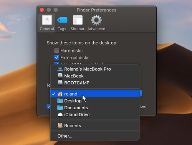
Task: Click the folder icon beside Documents
Action: (x=60, y=108)
